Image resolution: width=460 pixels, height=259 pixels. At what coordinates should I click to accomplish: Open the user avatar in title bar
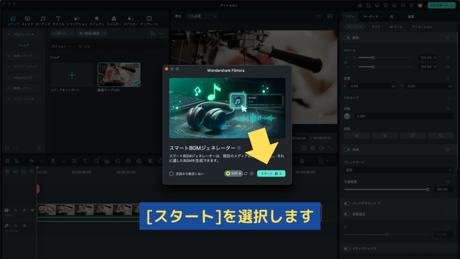coord(420,5)
